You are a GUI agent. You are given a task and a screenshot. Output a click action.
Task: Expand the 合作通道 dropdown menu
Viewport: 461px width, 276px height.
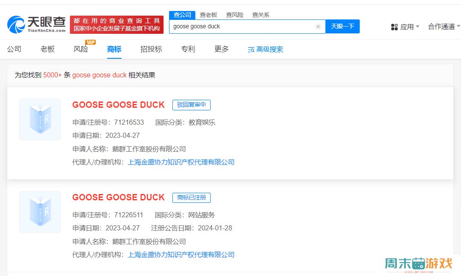[x=444, y=27]
